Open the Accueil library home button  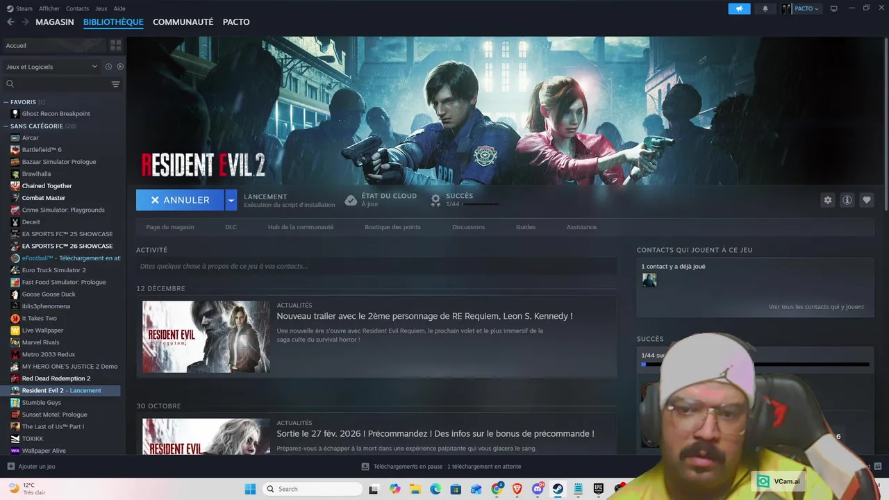(54, 45)
